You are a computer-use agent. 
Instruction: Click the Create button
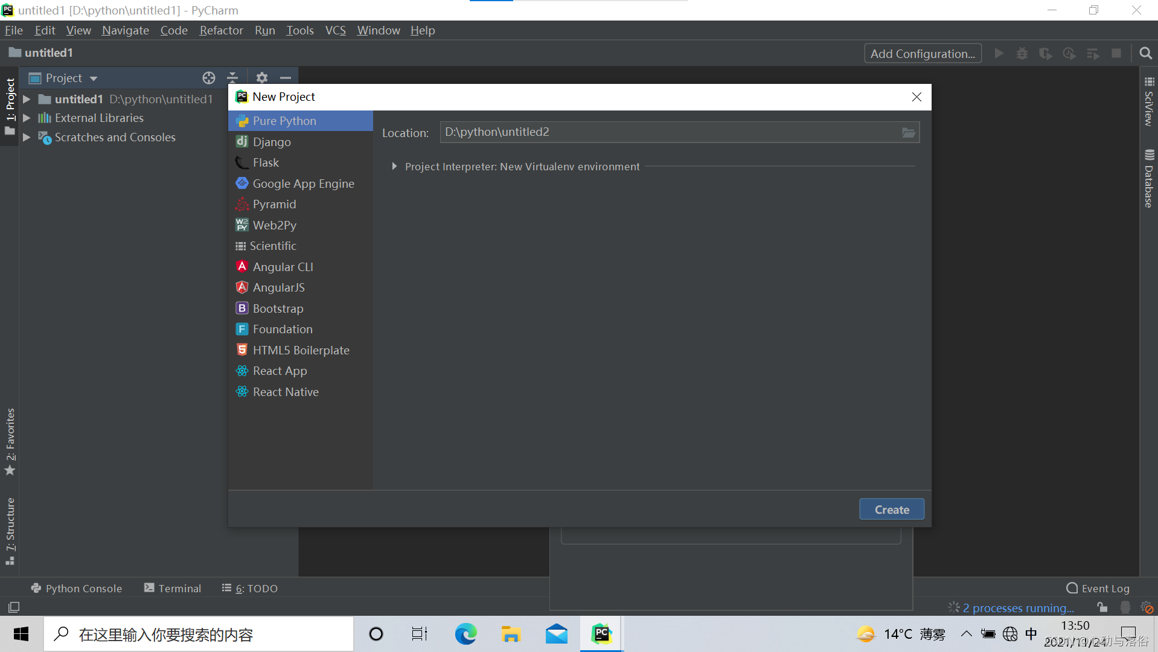pyautogui.click(x=892, y=510)
